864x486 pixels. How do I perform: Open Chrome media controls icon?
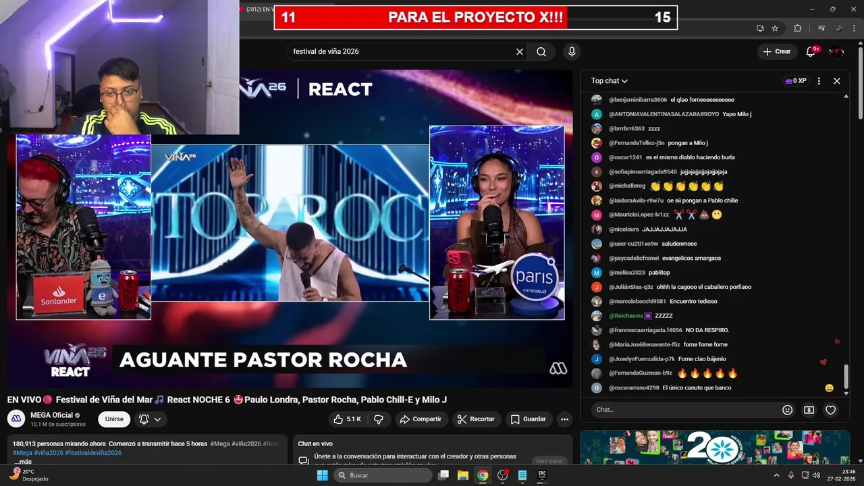(821, 28)
